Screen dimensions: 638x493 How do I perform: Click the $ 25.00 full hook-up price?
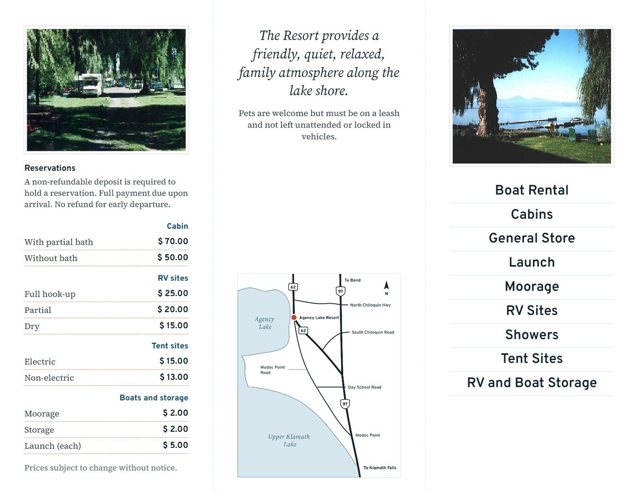click(x=173, y=293)
